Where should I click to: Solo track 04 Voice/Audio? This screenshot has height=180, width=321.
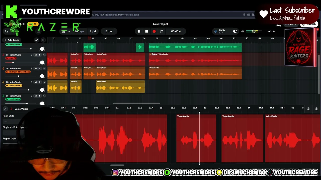tap(40, 68)
